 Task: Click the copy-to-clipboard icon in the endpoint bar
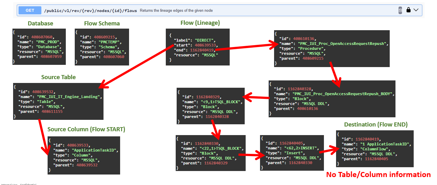tap(400, 10)
